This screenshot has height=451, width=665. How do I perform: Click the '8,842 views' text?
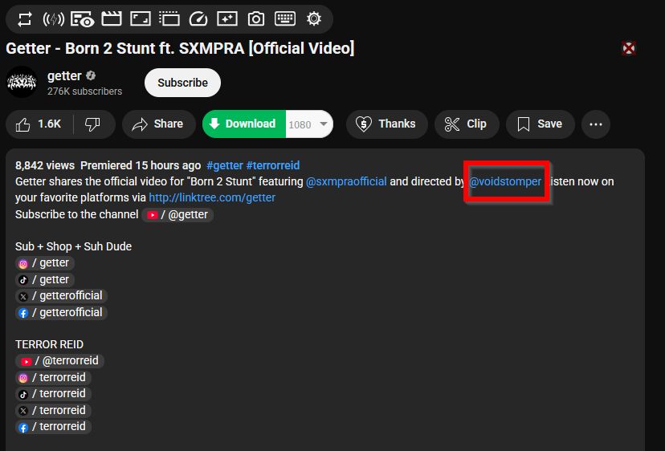pos(45,165)
